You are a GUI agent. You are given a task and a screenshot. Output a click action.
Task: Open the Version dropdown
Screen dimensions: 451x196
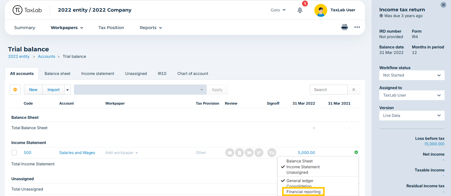click(412, 116)
